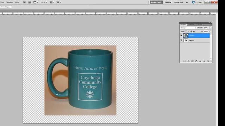Hide the selected top layer
Image resolution: width=225 pixels, height=126 pixels.
[x=181, y=35]
